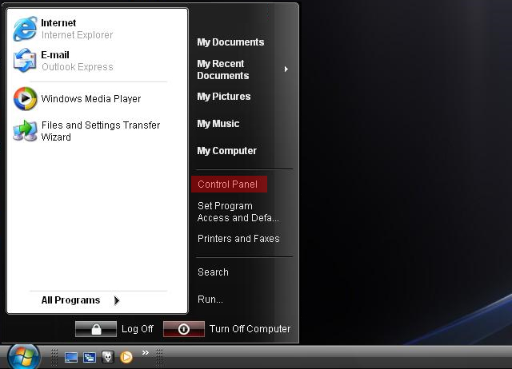
Task: Click the orange play quick launch icon
Action: pyautogui.click(x=126, y=357)
